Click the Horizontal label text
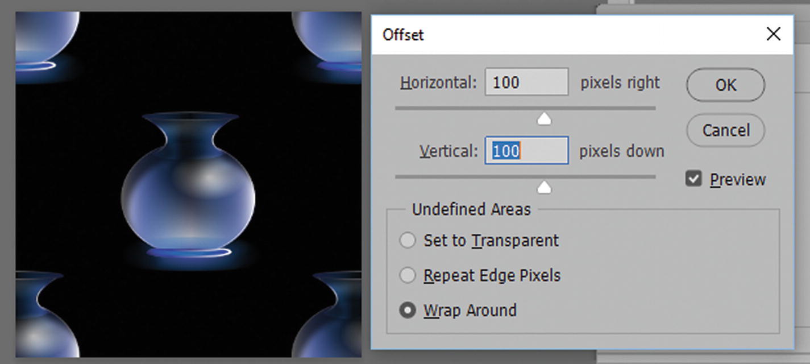Screen dimensions: 810x364 [438, 82]
